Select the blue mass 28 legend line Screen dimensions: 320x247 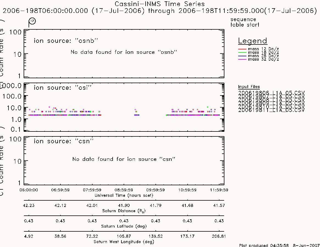click(242, 56)
